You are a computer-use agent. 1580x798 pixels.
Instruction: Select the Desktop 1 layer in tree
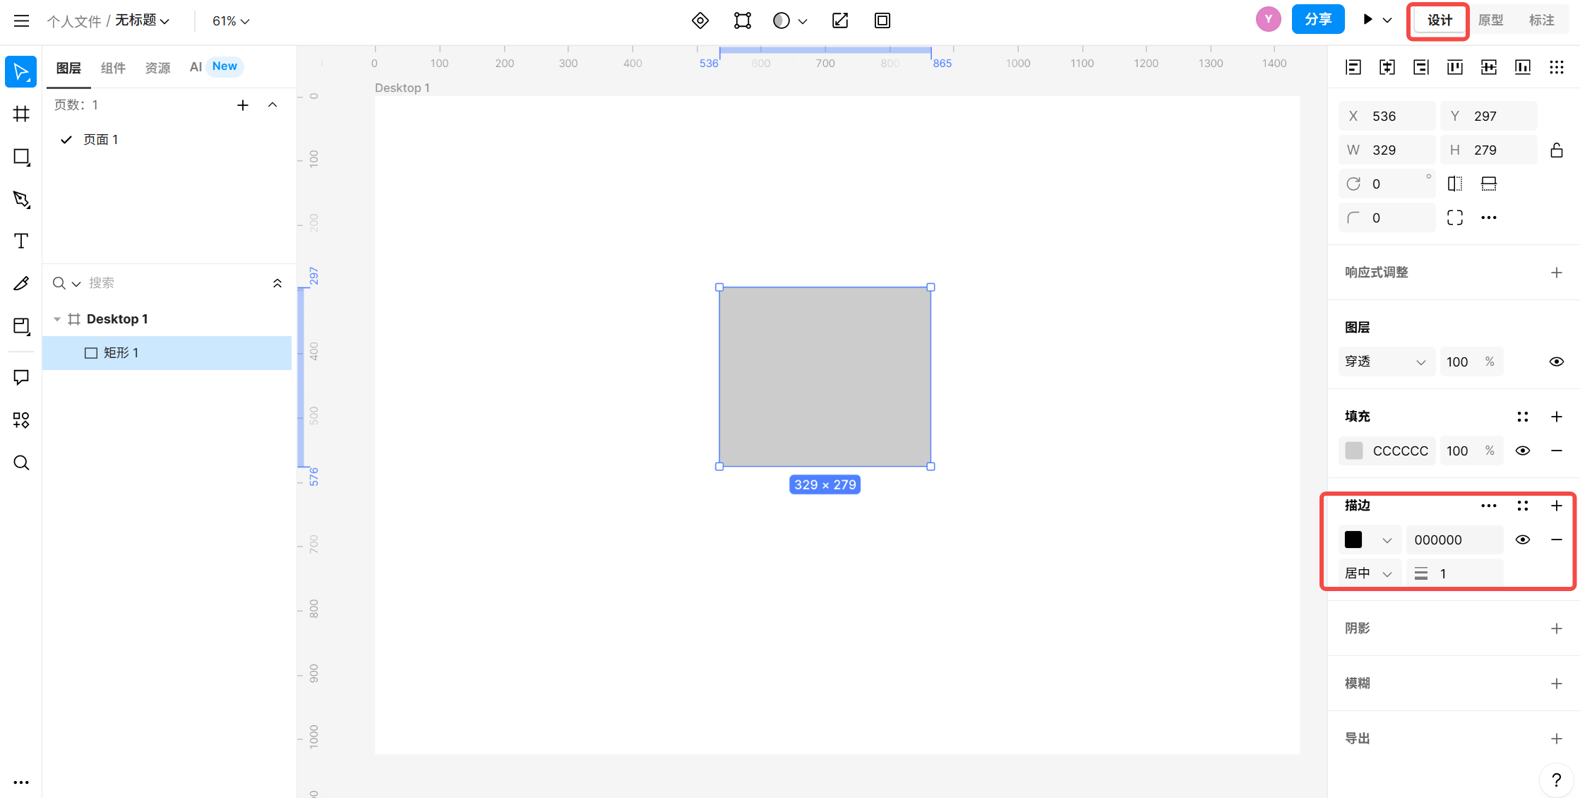pyautogui.click(x=116, y=319)
